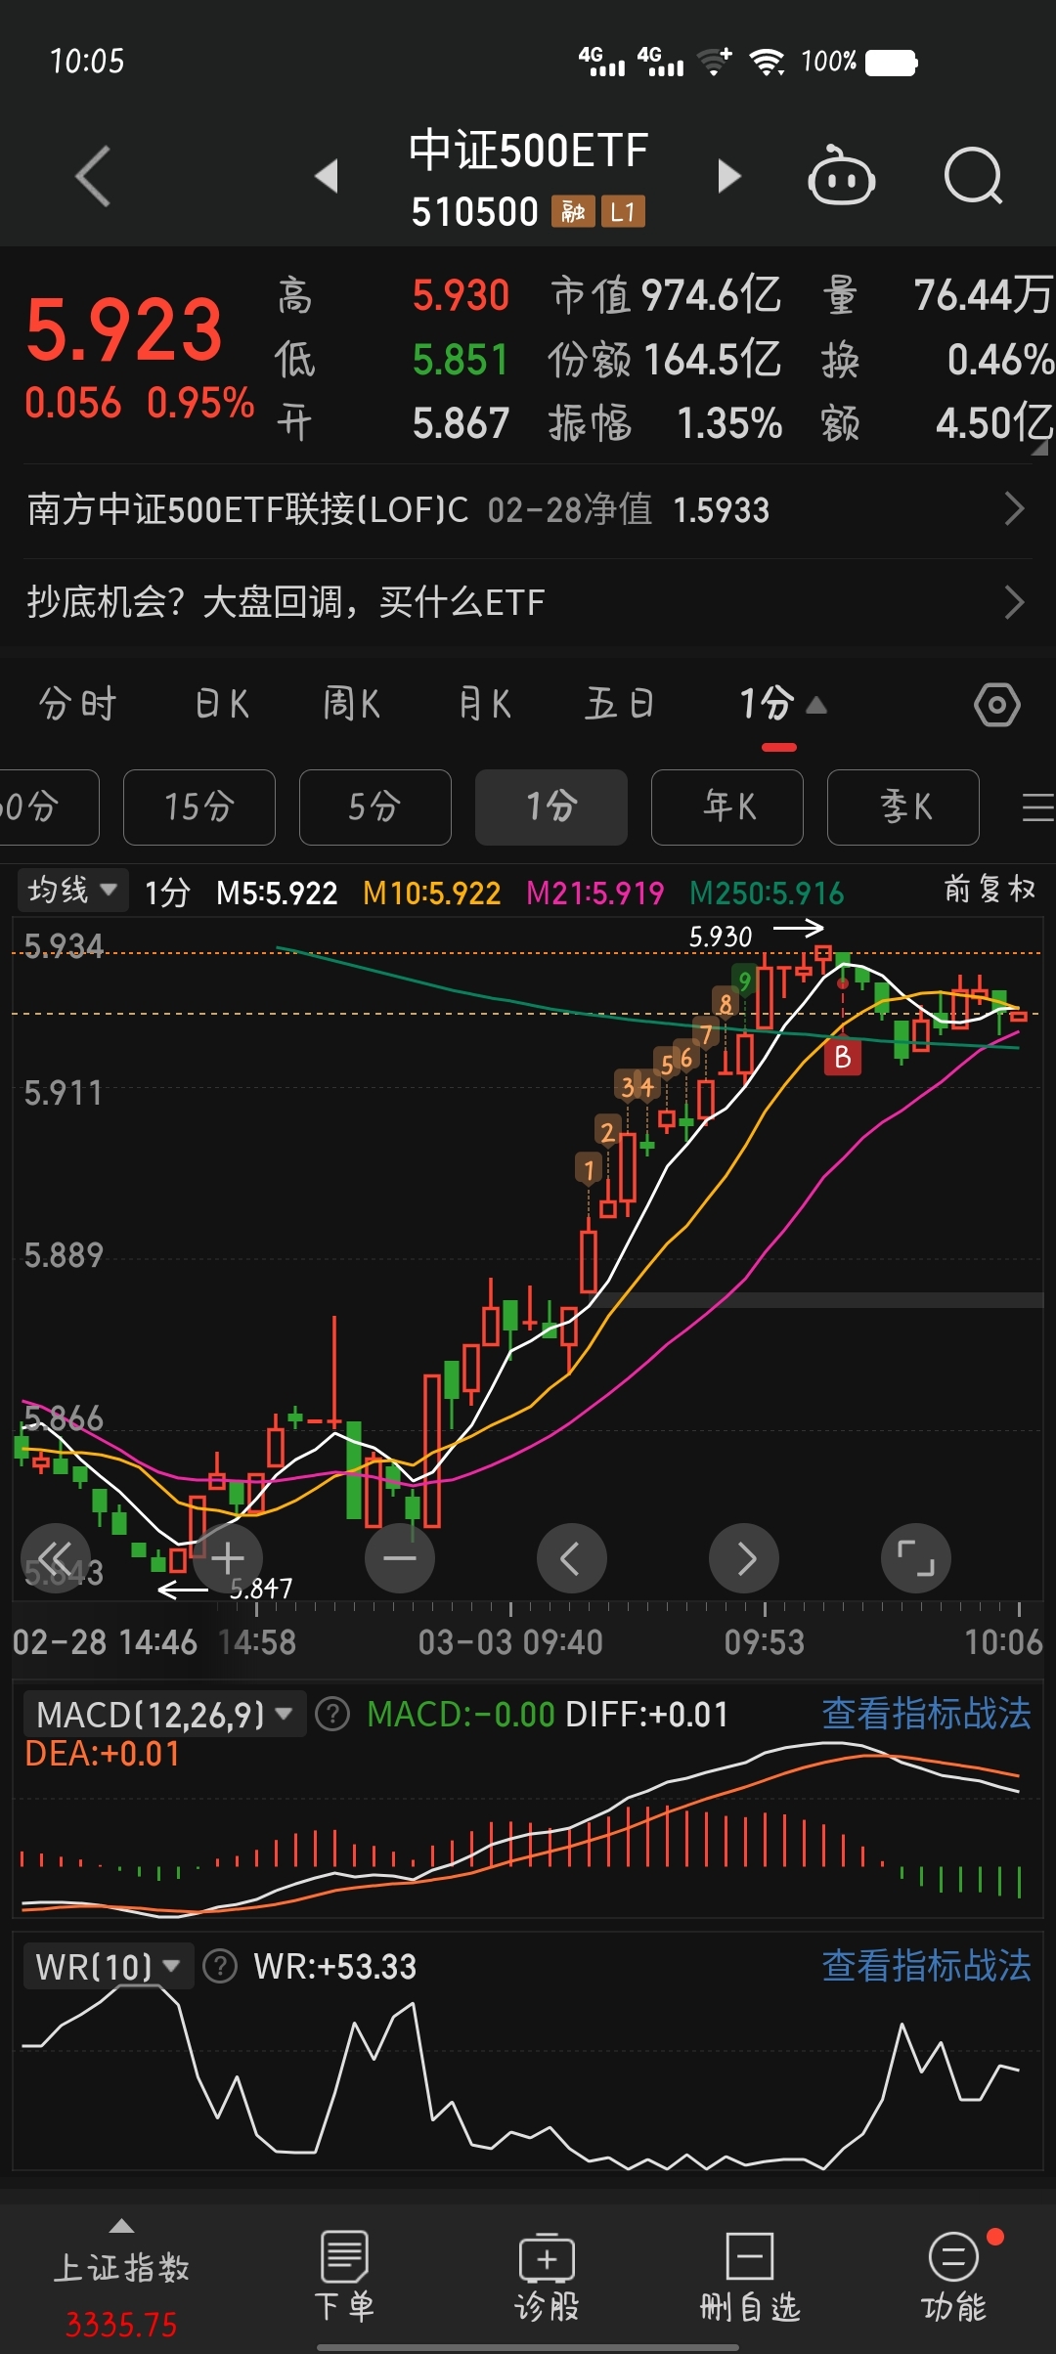The height and width of the screenshot is (2354, 1056).
Task: Open 抄底机会 ETF article row
Action: tap(528, 602)
